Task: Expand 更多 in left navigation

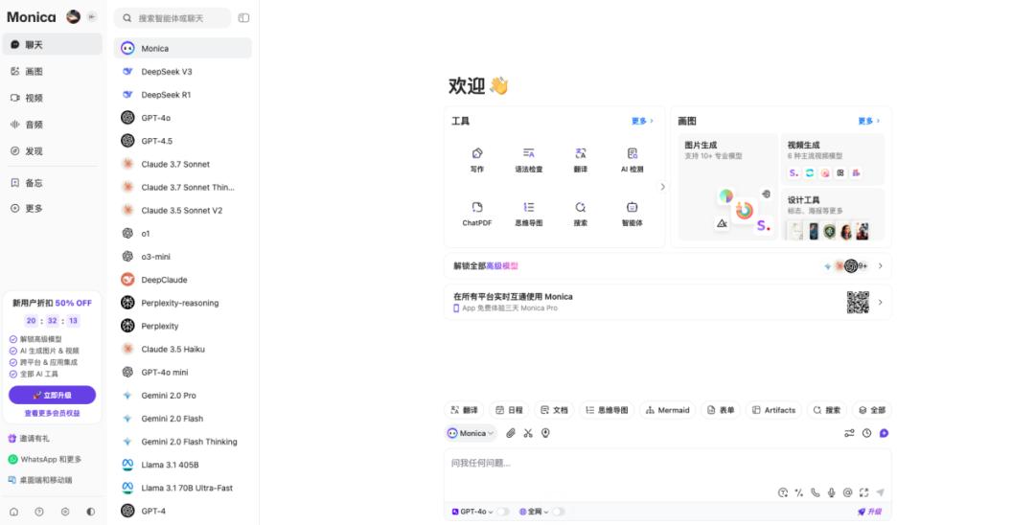Action: point(52,209)
